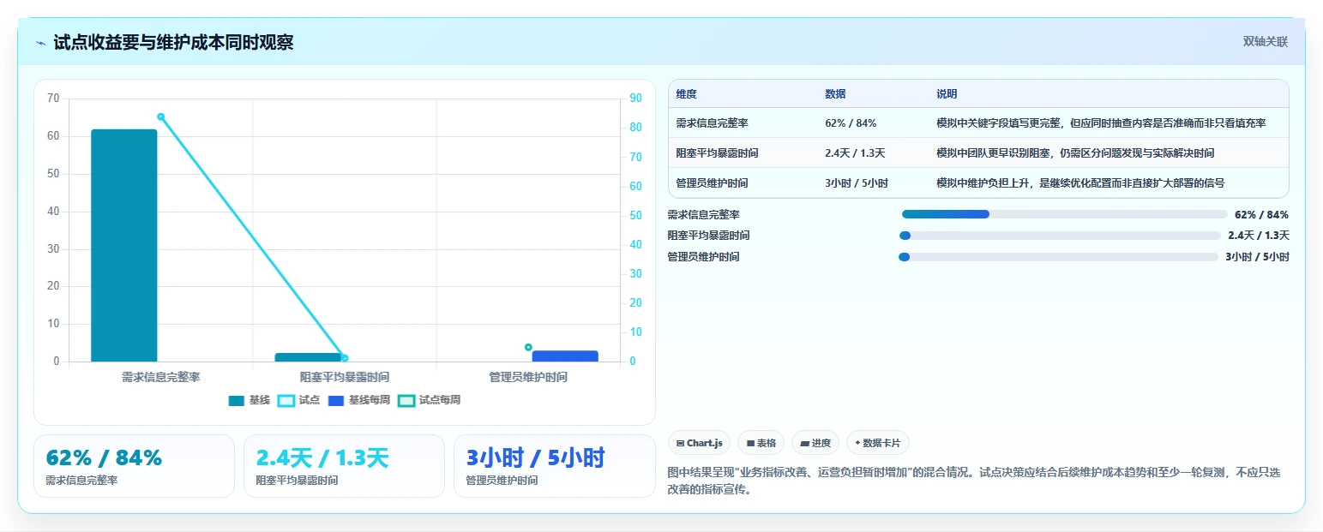Click the lightning icon beside the title
1323x532 pixels.
pos(41,43)
